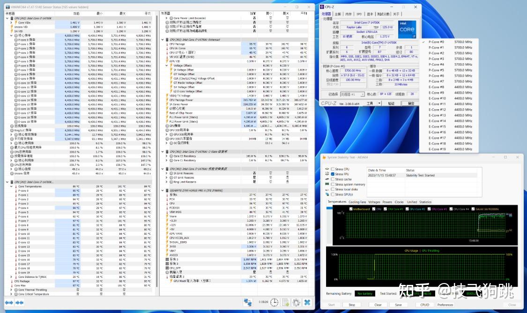Click memory icon beside Stress system memory
Screen dimensions: 527x313
pos(327,184)
